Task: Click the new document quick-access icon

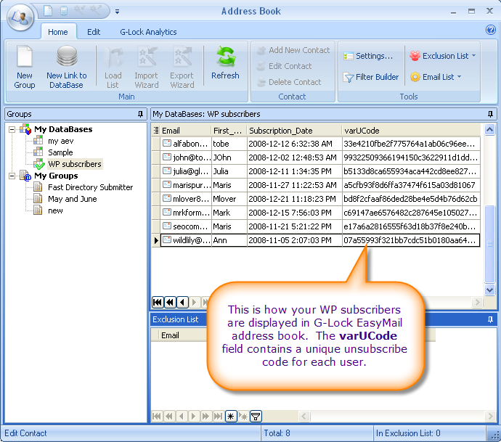Action: [x=48, y=11]
